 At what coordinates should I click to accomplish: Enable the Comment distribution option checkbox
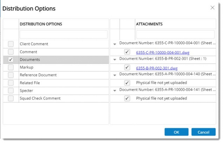(11, 52)
